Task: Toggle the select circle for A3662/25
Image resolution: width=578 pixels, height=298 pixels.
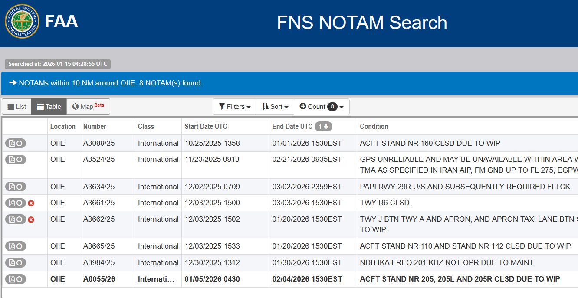Action: 20,219
